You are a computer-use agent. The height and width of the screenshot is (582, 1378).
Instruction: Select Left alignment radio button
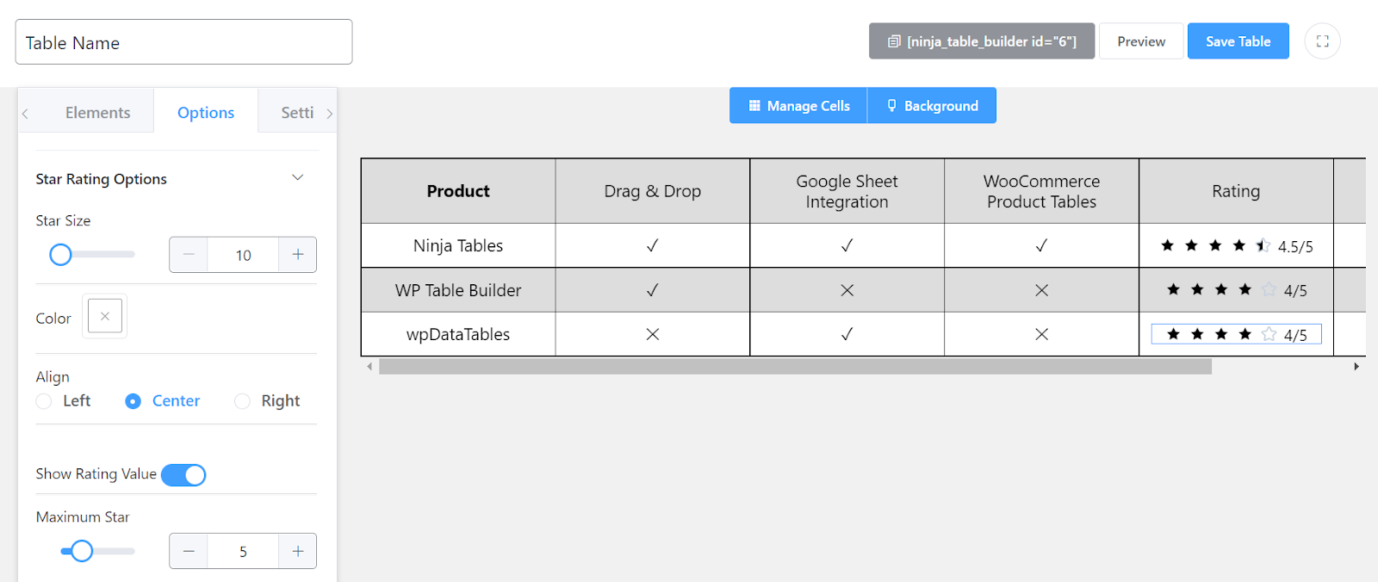click(44, 401)
